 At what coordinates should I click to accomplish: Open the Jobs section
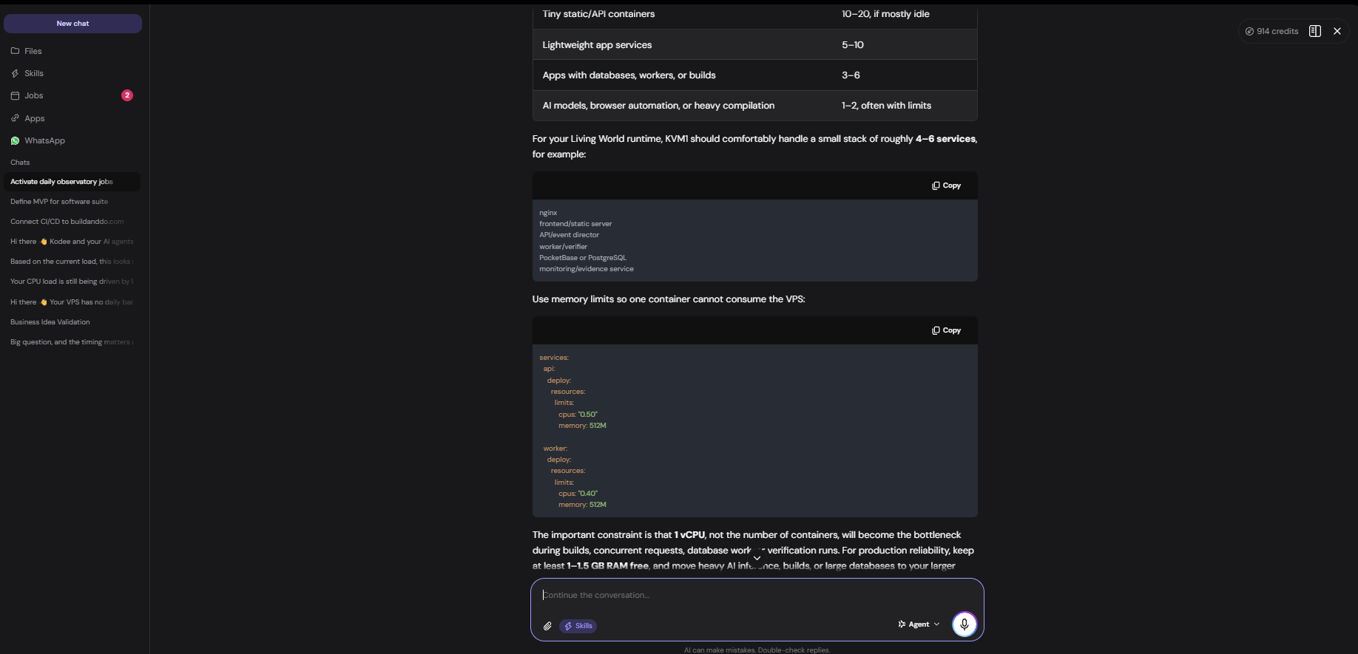[33, 95]
